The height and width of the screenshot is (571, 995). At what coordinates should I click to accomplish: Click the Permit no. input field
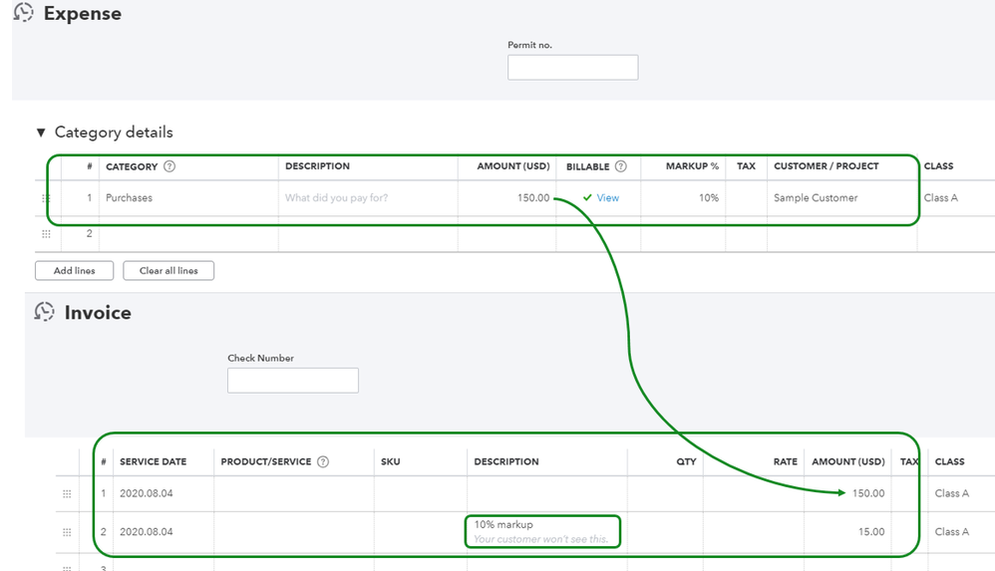pos(573,67)
